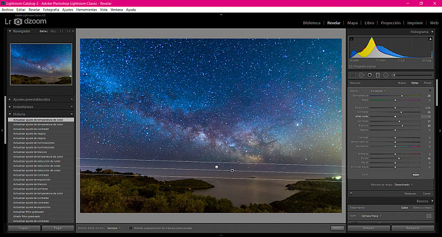The width and height of the screenshot is (442, 237).
Task: Set navigator zoom to RELL
Action: click(x=54, y=31)
